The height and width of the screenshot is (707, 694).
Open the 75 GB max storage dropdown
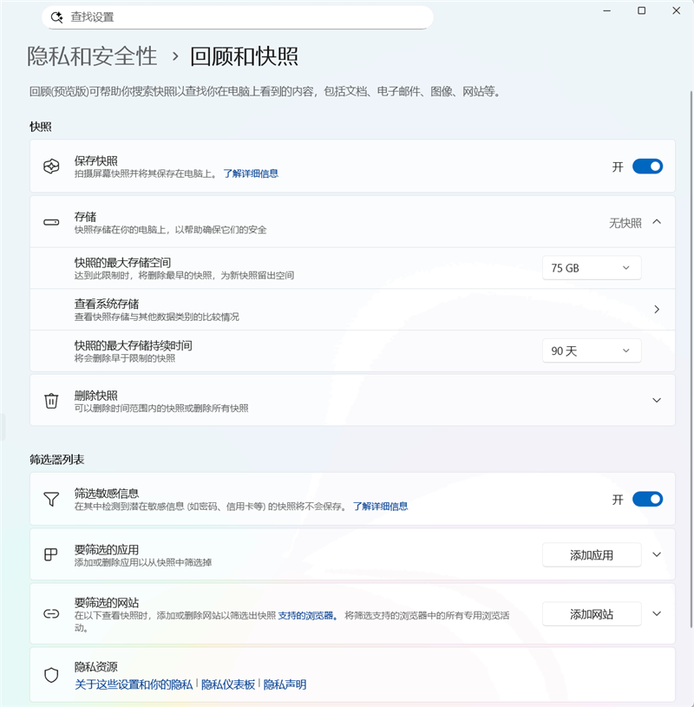pos(592,268)
